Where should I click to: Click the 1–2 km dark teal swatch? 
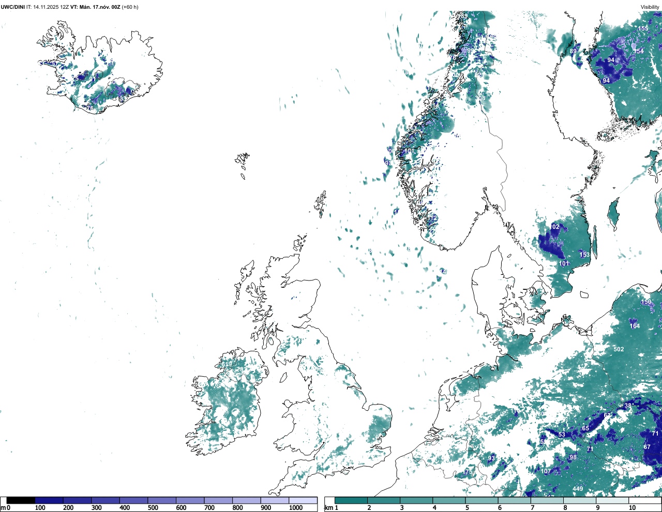coord(351,500)
